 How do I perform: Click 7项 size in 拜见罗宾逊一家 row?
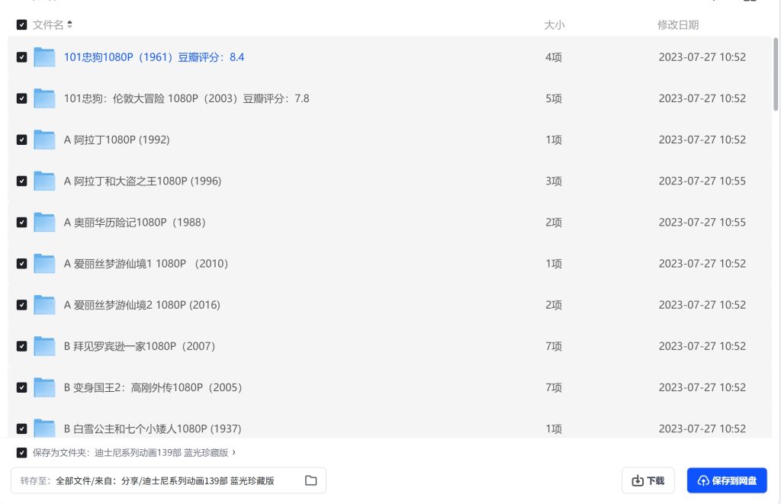(x=554, y=347)
